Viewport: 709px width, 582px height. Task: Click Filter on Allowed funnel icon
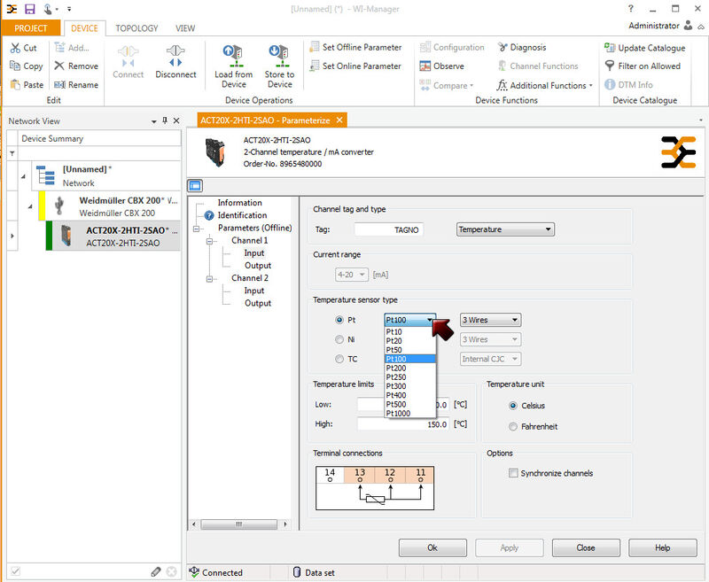(610, 66)
